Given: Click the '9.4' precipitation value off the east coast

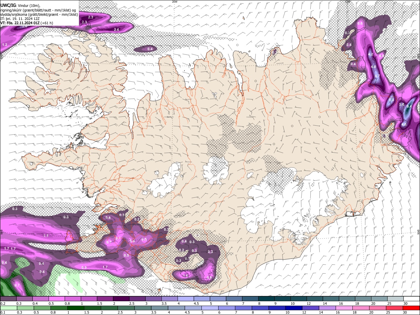Looking at the screenshot, I should click(x=409, y=107).
